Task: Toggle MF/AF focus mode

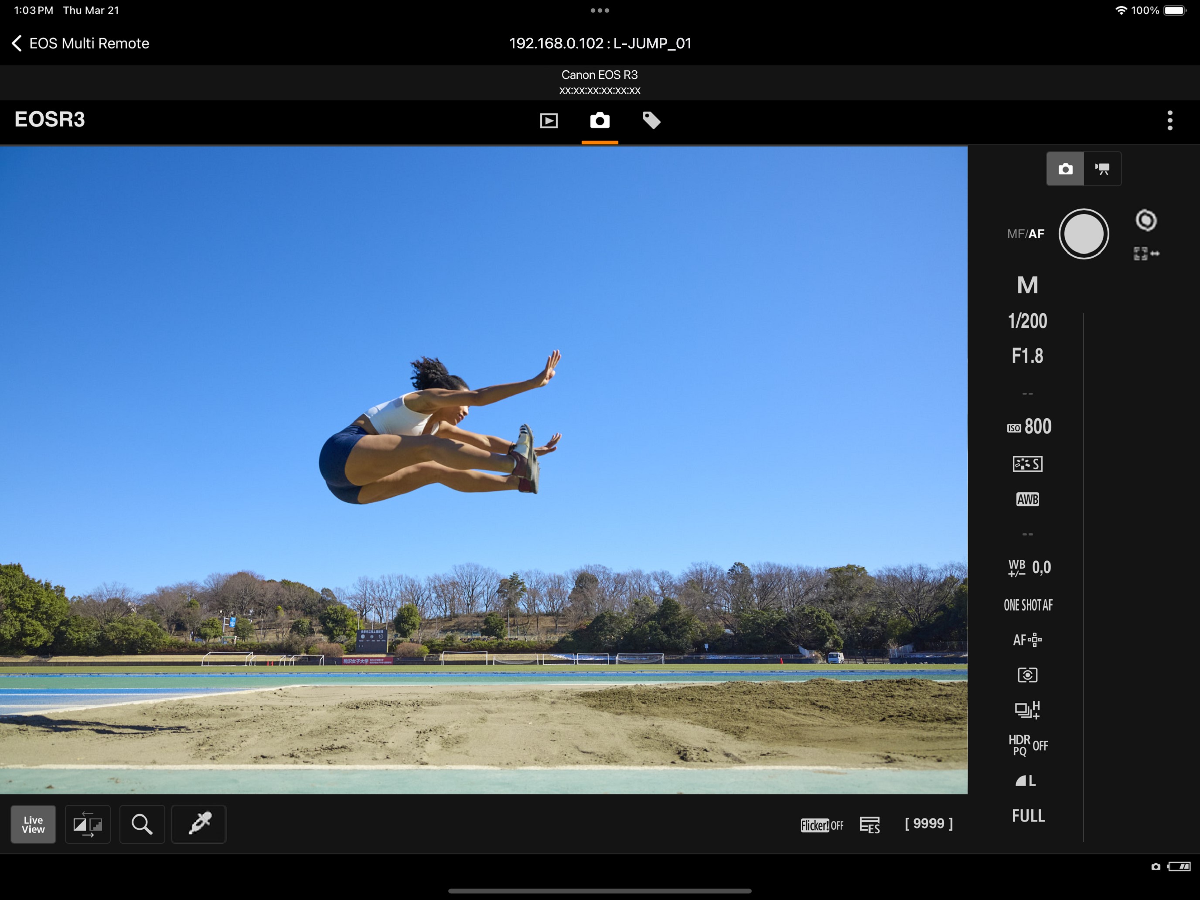Action: pyautogui.click(x=1025, y=234)
